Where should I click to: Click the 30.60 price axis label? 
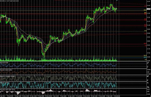149,29
